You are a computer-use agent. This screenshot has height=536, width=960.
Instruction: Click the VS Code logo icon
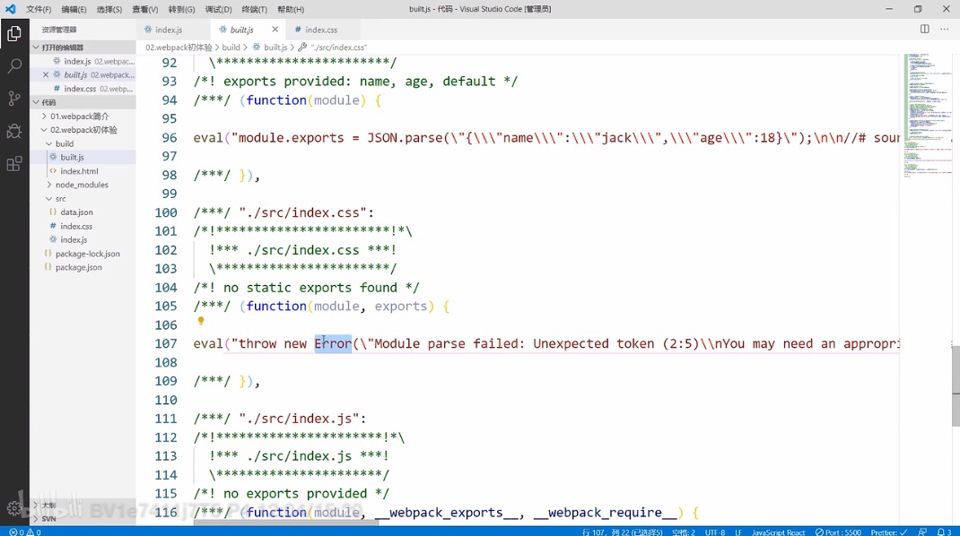pos(11,9)
